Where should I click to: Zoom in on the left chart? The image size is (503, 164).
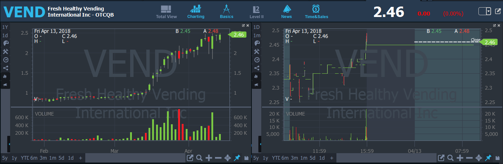[208, 158]
